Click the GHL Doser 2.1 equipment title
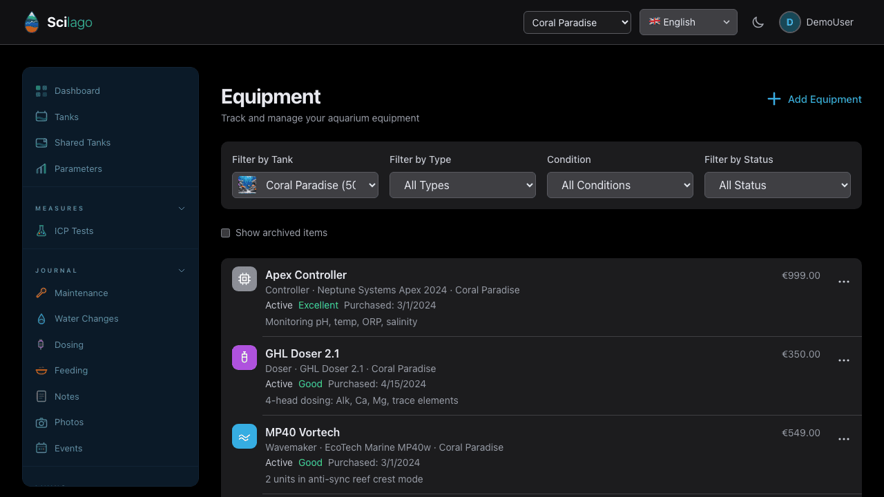884x497 pixels. point(302,353)
